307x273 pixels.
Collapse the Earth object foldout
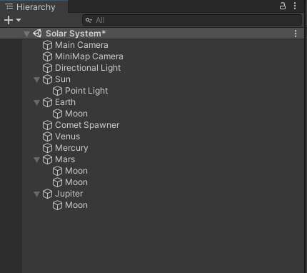(36, 102)
